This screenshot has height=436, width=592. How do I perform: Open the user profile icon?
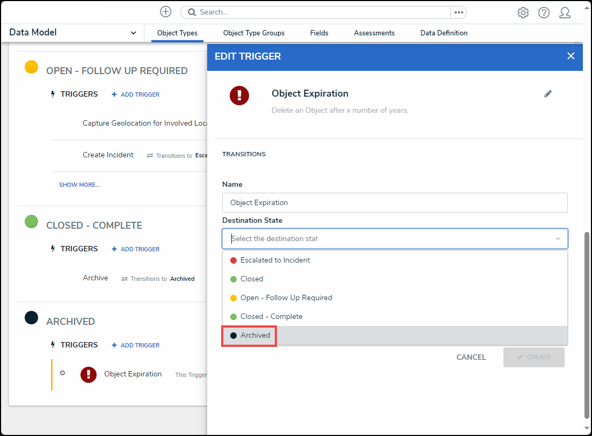pyautogui.click(x=565, y=13)
